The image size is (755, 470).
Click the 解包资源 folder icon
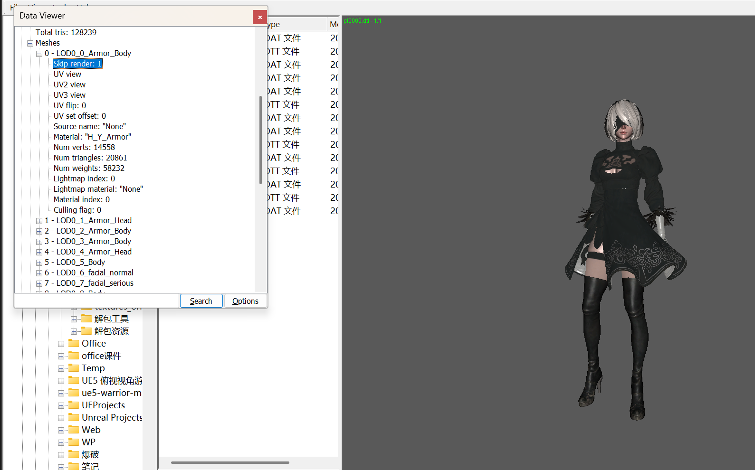pos(86,331)
